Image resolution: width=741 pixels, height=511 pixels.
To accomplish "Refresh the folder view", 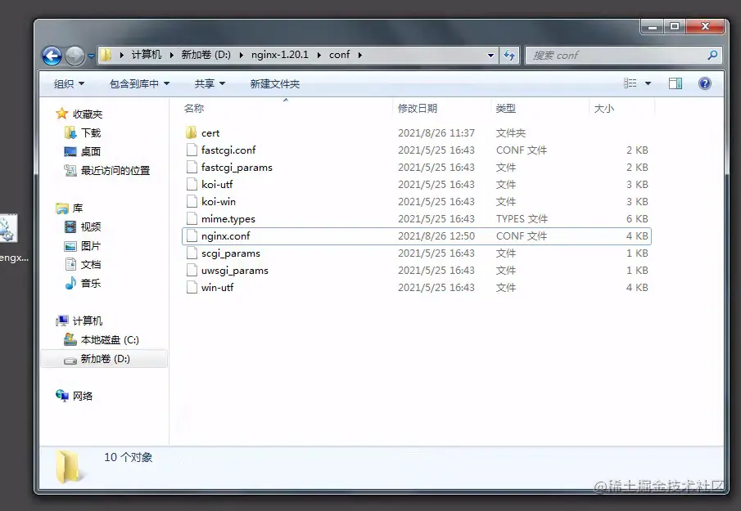I will [509, 56].
